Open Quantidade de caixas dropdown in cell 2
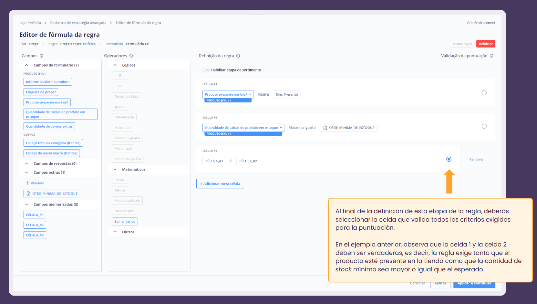Viewport: 537px width, 304px height. tap(243, 128)
